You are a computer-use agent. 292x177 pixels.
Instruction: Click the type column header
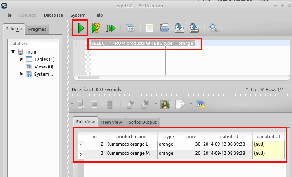pyautogui.click(x=169, y=137)
